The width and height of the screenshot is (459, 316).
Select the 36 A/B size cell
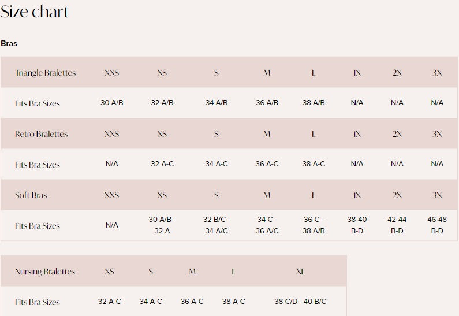coord(267,103)
